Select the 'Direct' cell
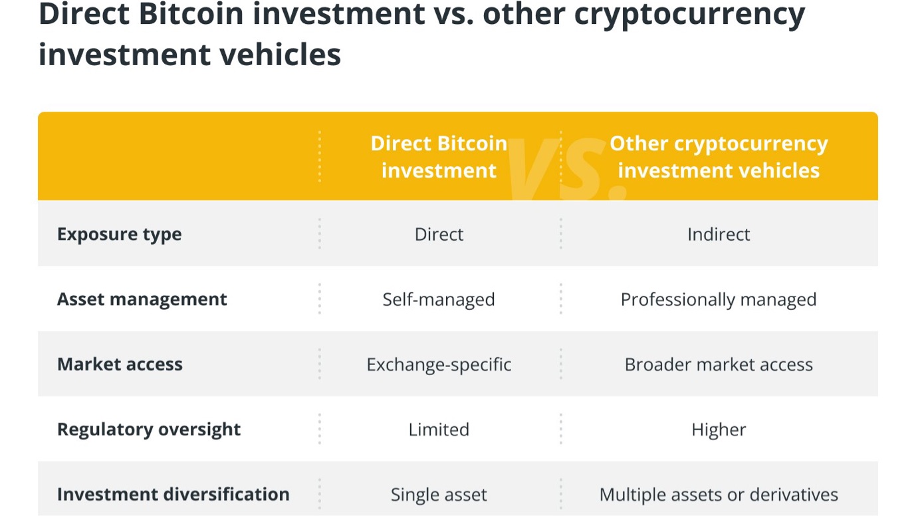The width and height of the screenshot is (916, 516). 439,234
